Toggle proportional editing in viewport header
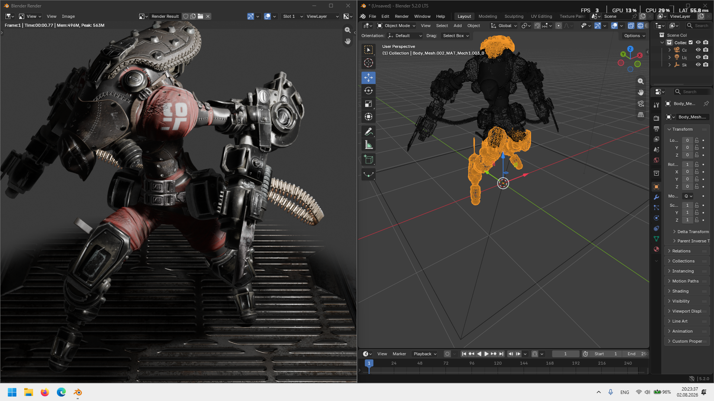Image resolution: width=714 pixels, height=401 pixels. tap(559, 26)
